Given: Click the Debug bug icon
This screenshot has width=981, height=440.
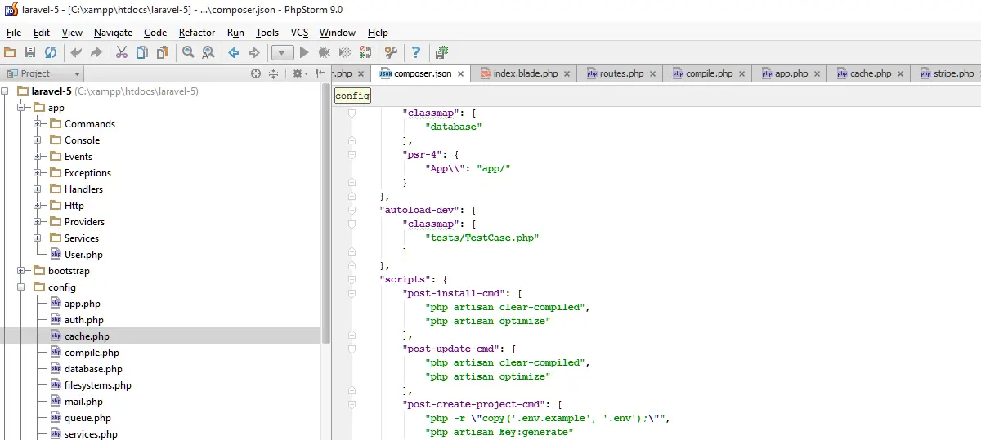Looking at the screenshot, I should pos(325,52).
